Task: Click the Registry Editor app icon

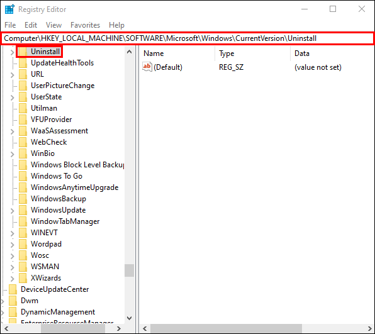Action: click(x=10, y=9)
